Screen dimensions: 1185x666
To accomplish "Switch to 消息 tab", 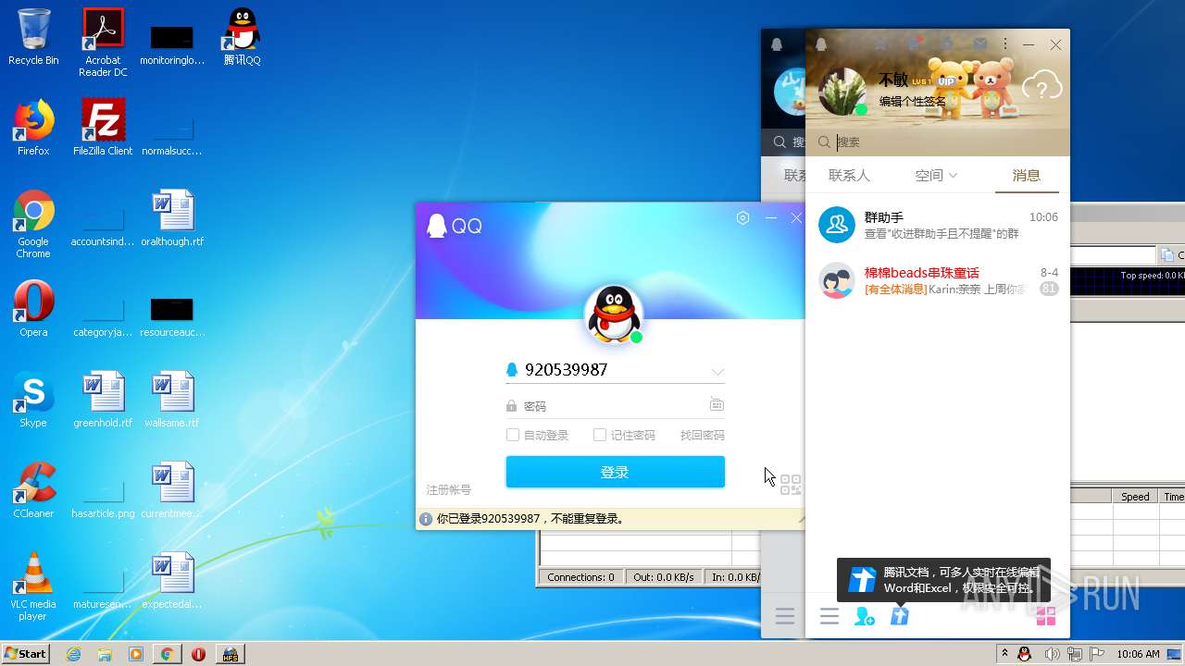I will click(1026, 175).
